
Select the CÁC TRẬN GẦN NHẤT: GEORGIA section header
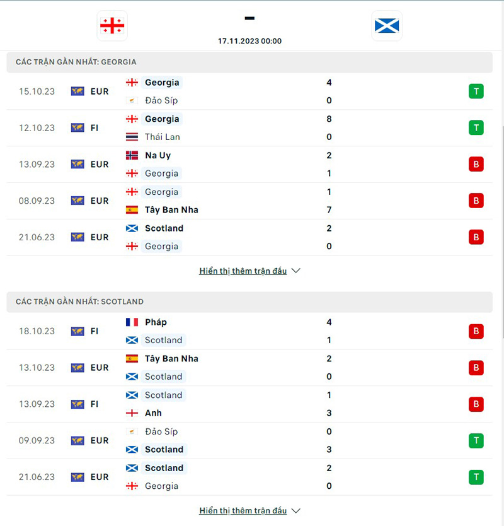[x=76, y=62]
